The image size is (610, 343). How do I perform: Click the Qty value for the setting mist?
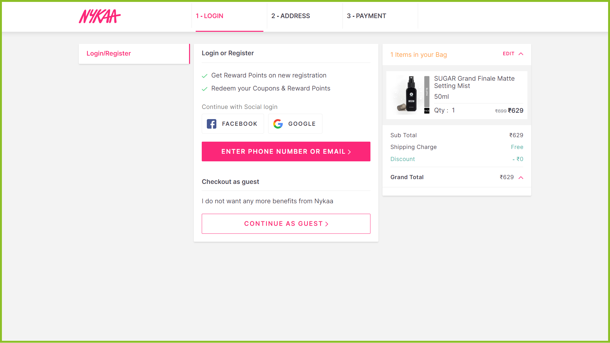(453, 110)
